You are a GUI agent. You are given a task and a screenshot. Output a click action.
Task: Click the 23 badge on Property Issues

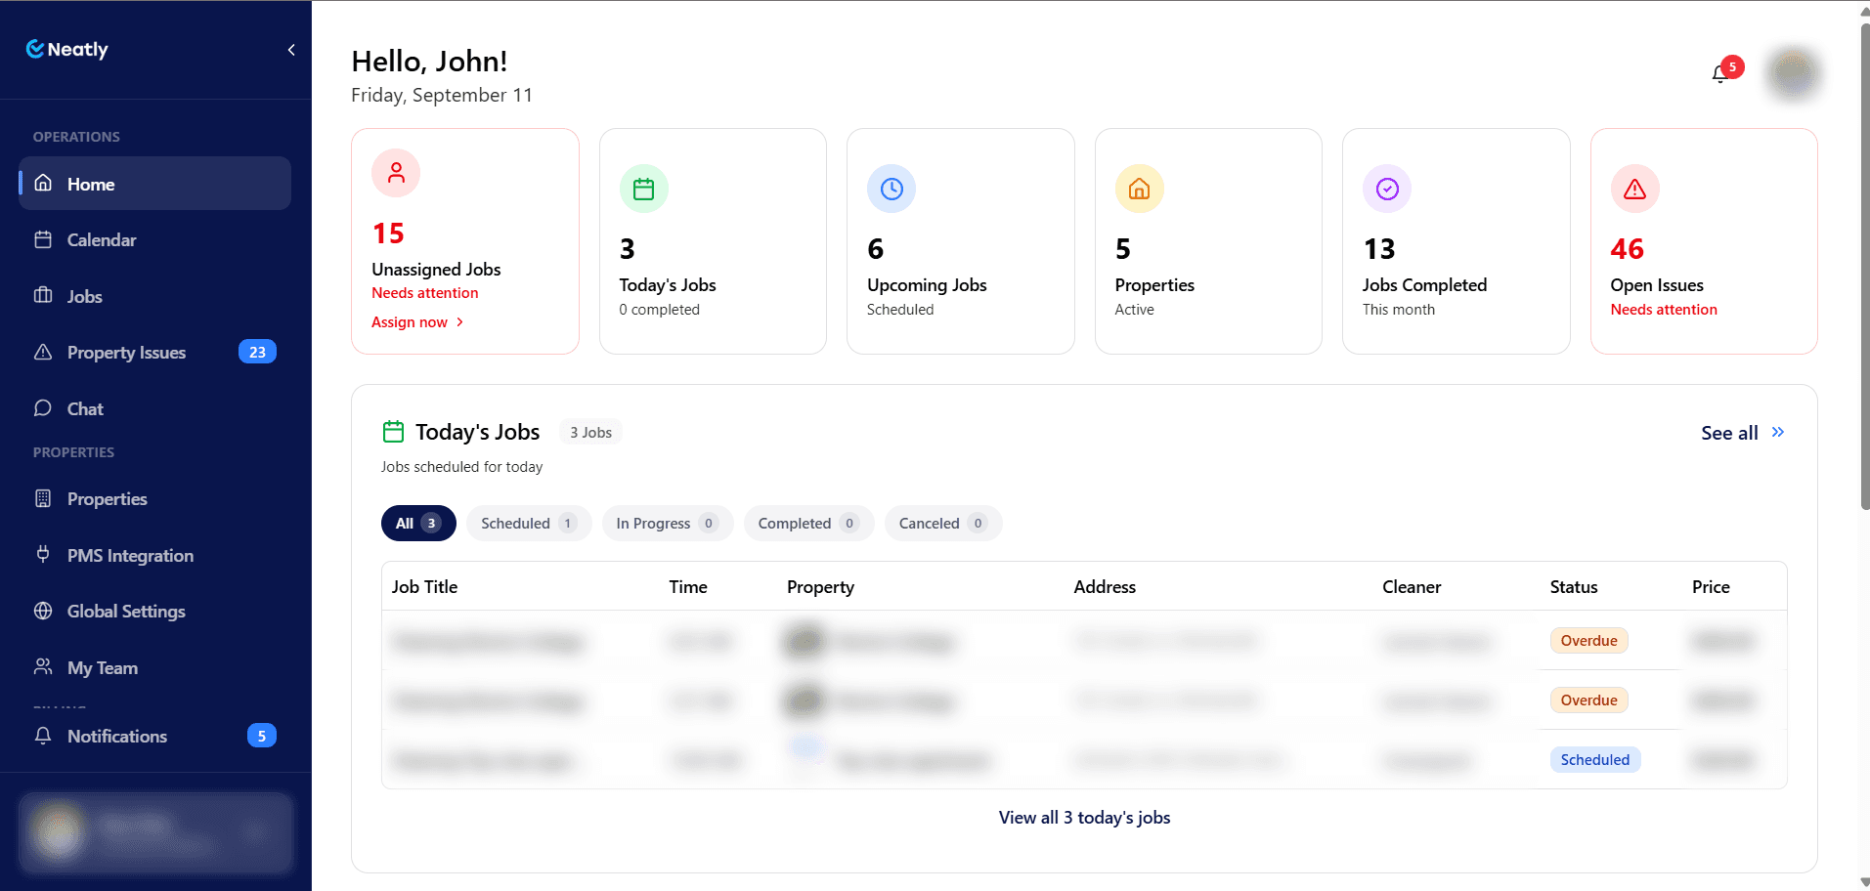tap(257, 352)
